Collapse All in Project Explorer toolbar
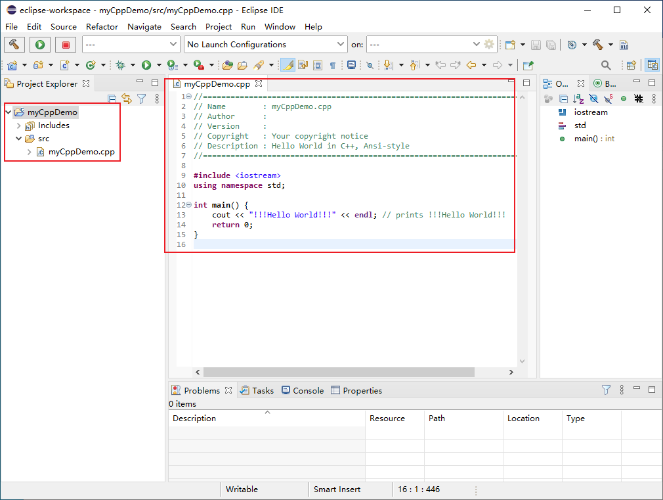 point(112,99)
